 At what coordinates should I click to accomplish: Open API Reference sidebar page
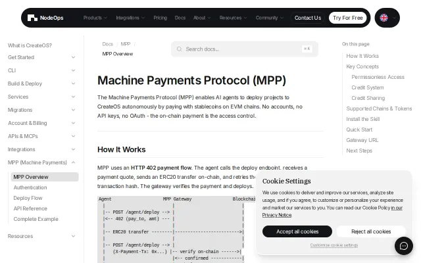(x=30, y=208)
